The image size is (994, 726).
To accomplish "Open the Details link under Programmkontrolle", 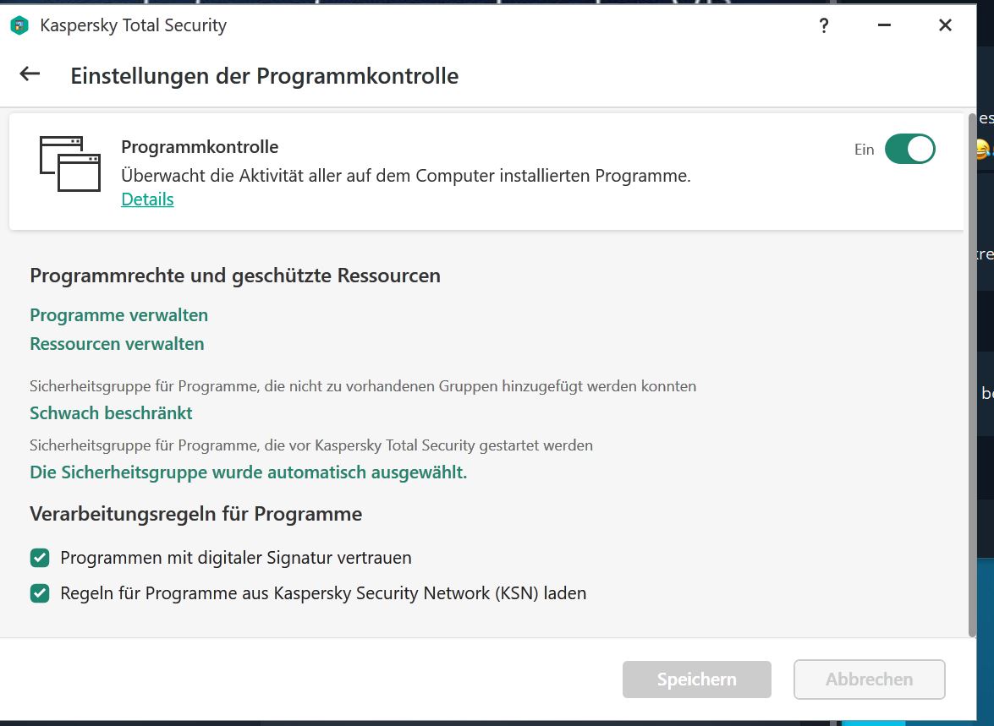I will 147,199.
